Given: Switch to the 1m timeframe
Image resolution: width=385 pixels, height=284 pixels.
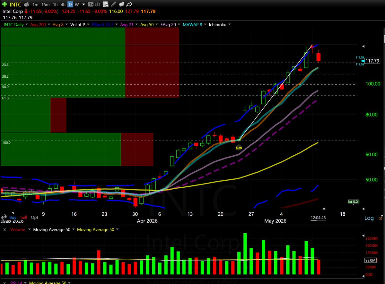Looking at the screenshot, I should tap(35, 4).
